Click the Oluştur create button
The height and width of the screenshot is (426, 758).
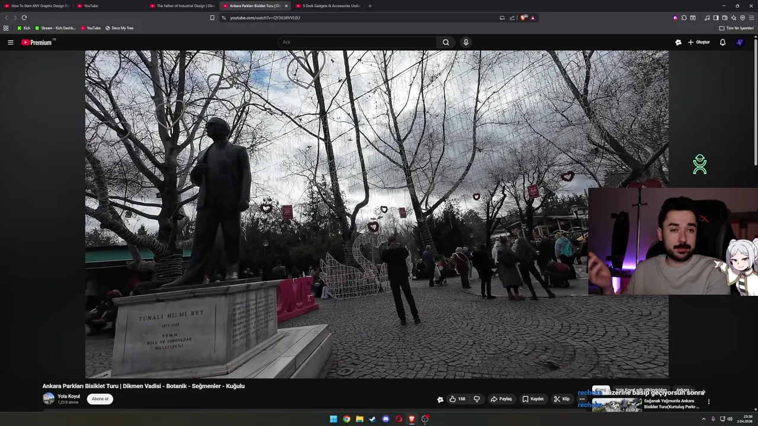point(699,42)
